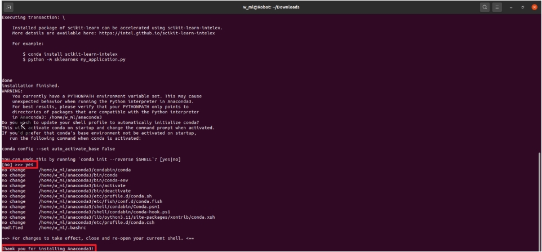Open the terminal hamburger menu
The image size is (542, 252).
(498, 7)
